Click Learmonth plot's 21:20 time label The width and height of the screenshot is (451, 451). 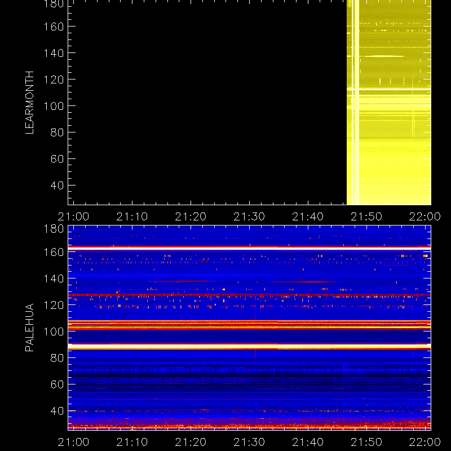(191, 216)
